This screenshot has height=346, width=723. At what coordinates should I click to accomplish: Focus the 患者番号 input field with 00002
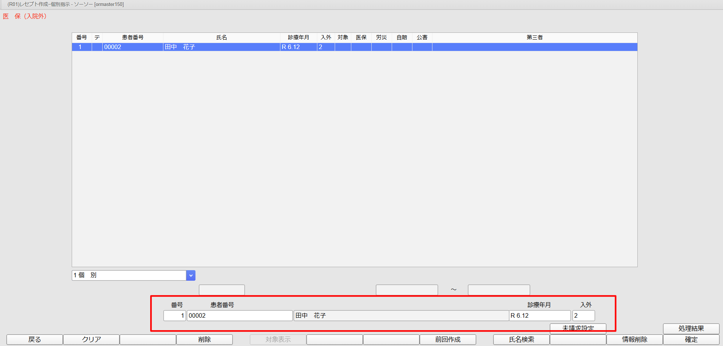239,315
